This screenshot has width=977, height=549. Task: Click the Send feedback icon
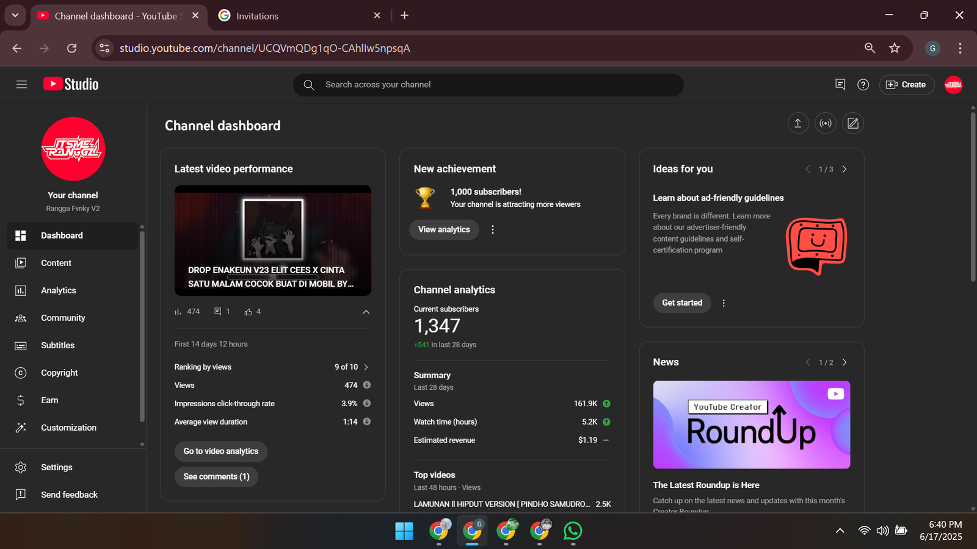coord(21,495)
